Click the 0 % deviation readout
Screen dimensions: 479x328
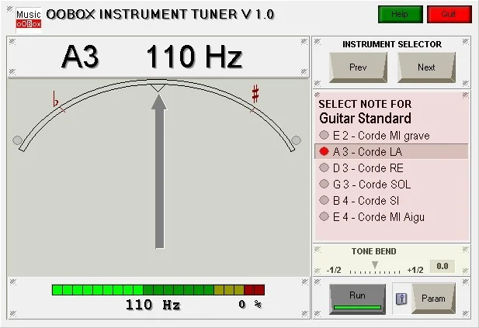pos(250,304)
